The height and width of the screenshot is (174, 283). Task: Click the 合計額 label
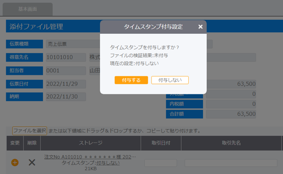point(184,114)
